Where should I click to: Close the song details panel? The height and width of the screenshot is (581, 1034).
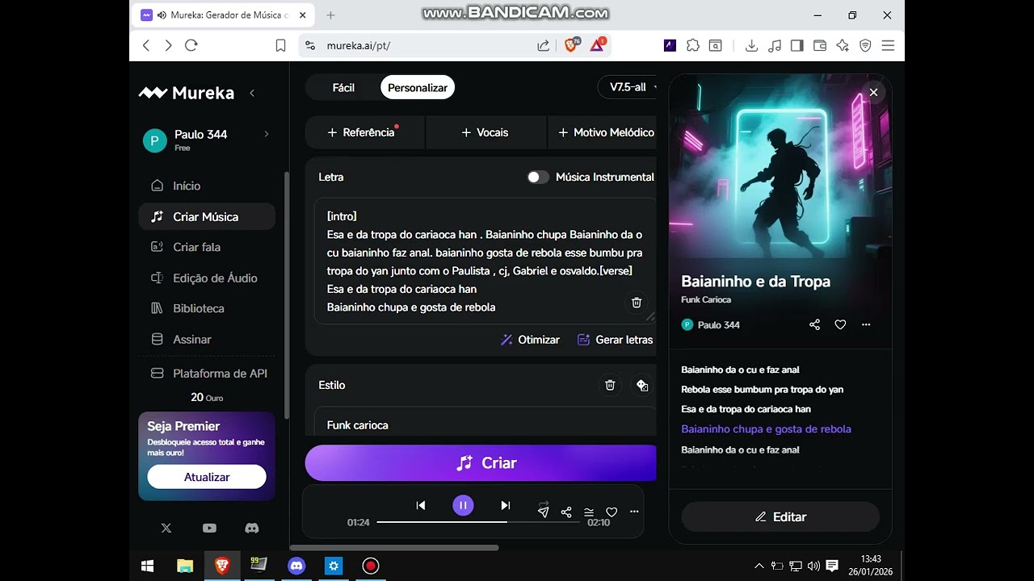[x=873, y=92]
